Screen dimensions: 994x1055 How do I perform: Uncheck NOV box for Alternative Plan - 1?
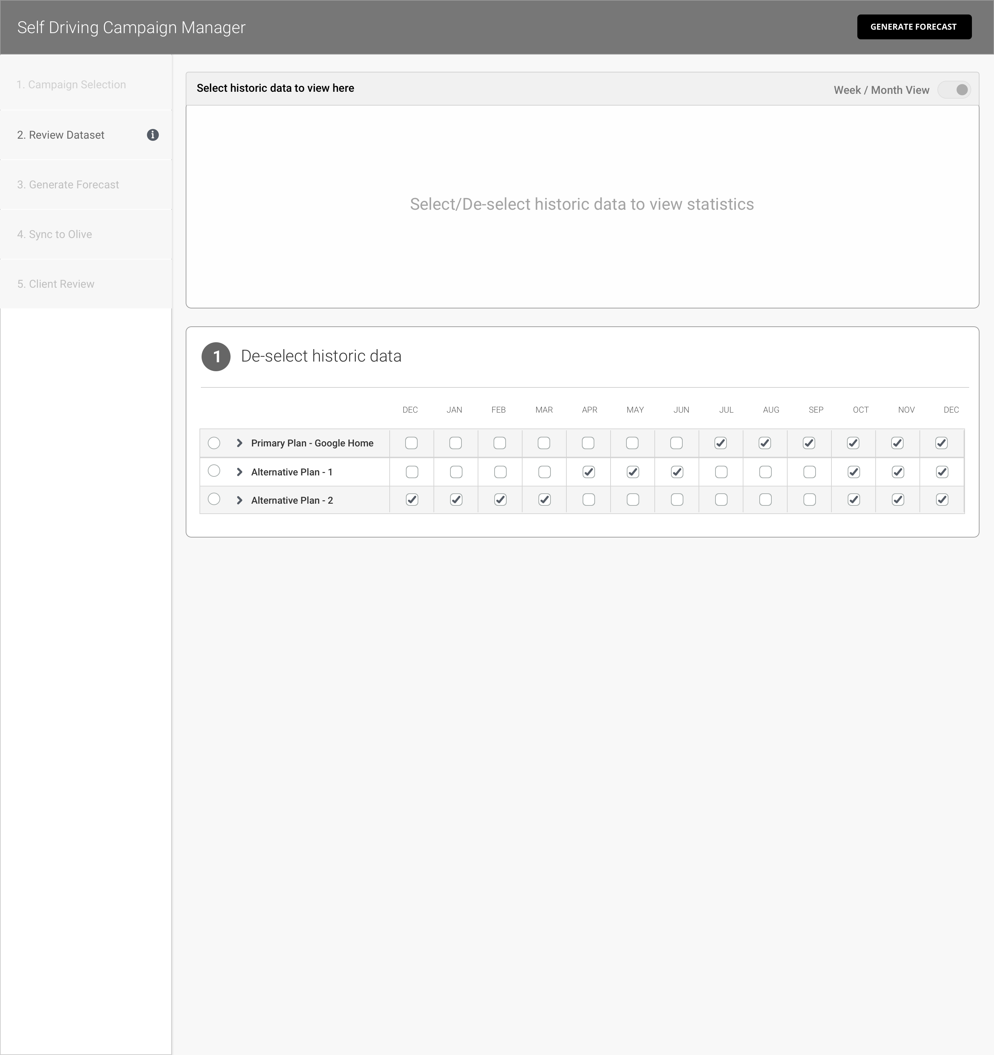click(898, 472)
